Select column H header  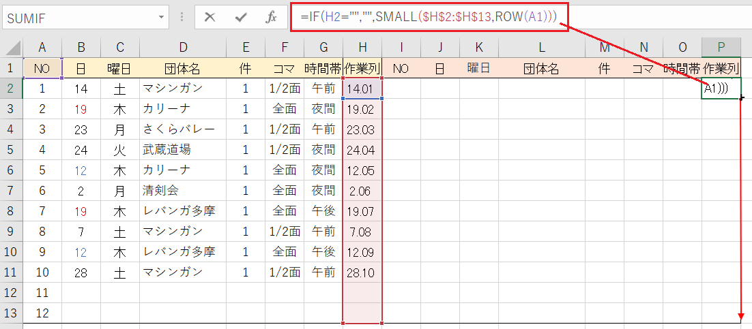(362, 48)
